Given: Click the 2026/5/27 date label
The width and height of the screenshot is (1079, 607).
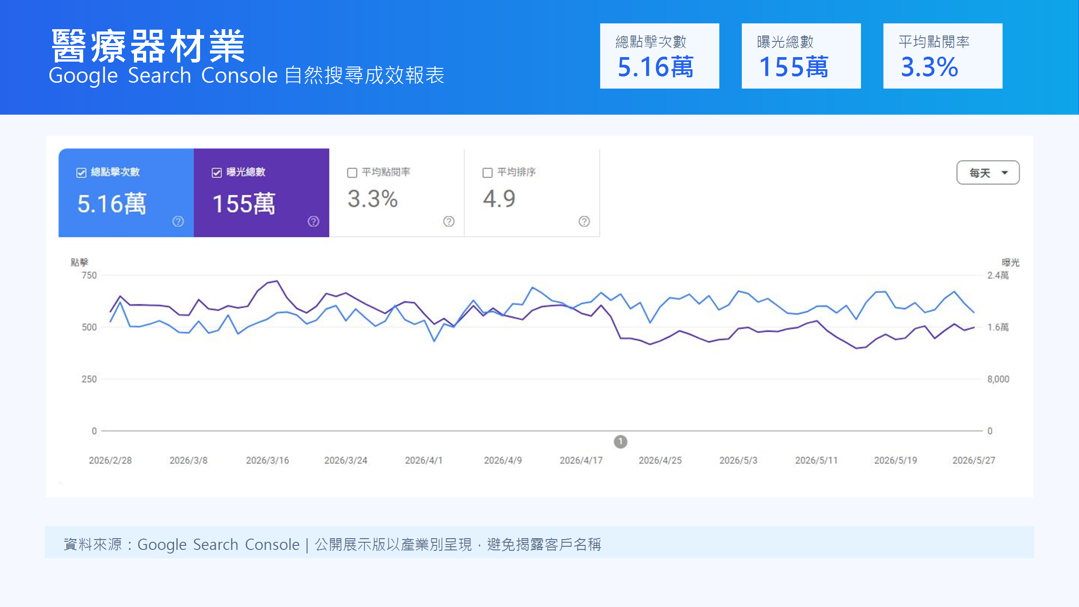Looking at the screenshot, I should coord(974,460).
